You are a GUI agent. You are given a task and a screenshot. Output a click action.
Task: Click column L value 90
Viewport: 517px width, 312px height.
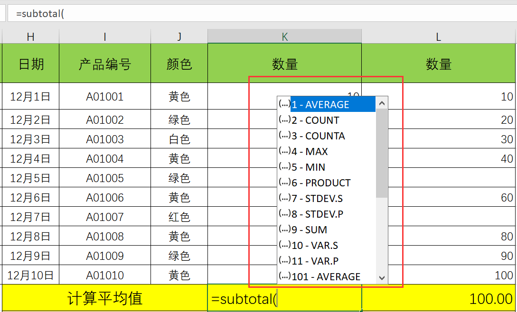click(x=439, y=255)
